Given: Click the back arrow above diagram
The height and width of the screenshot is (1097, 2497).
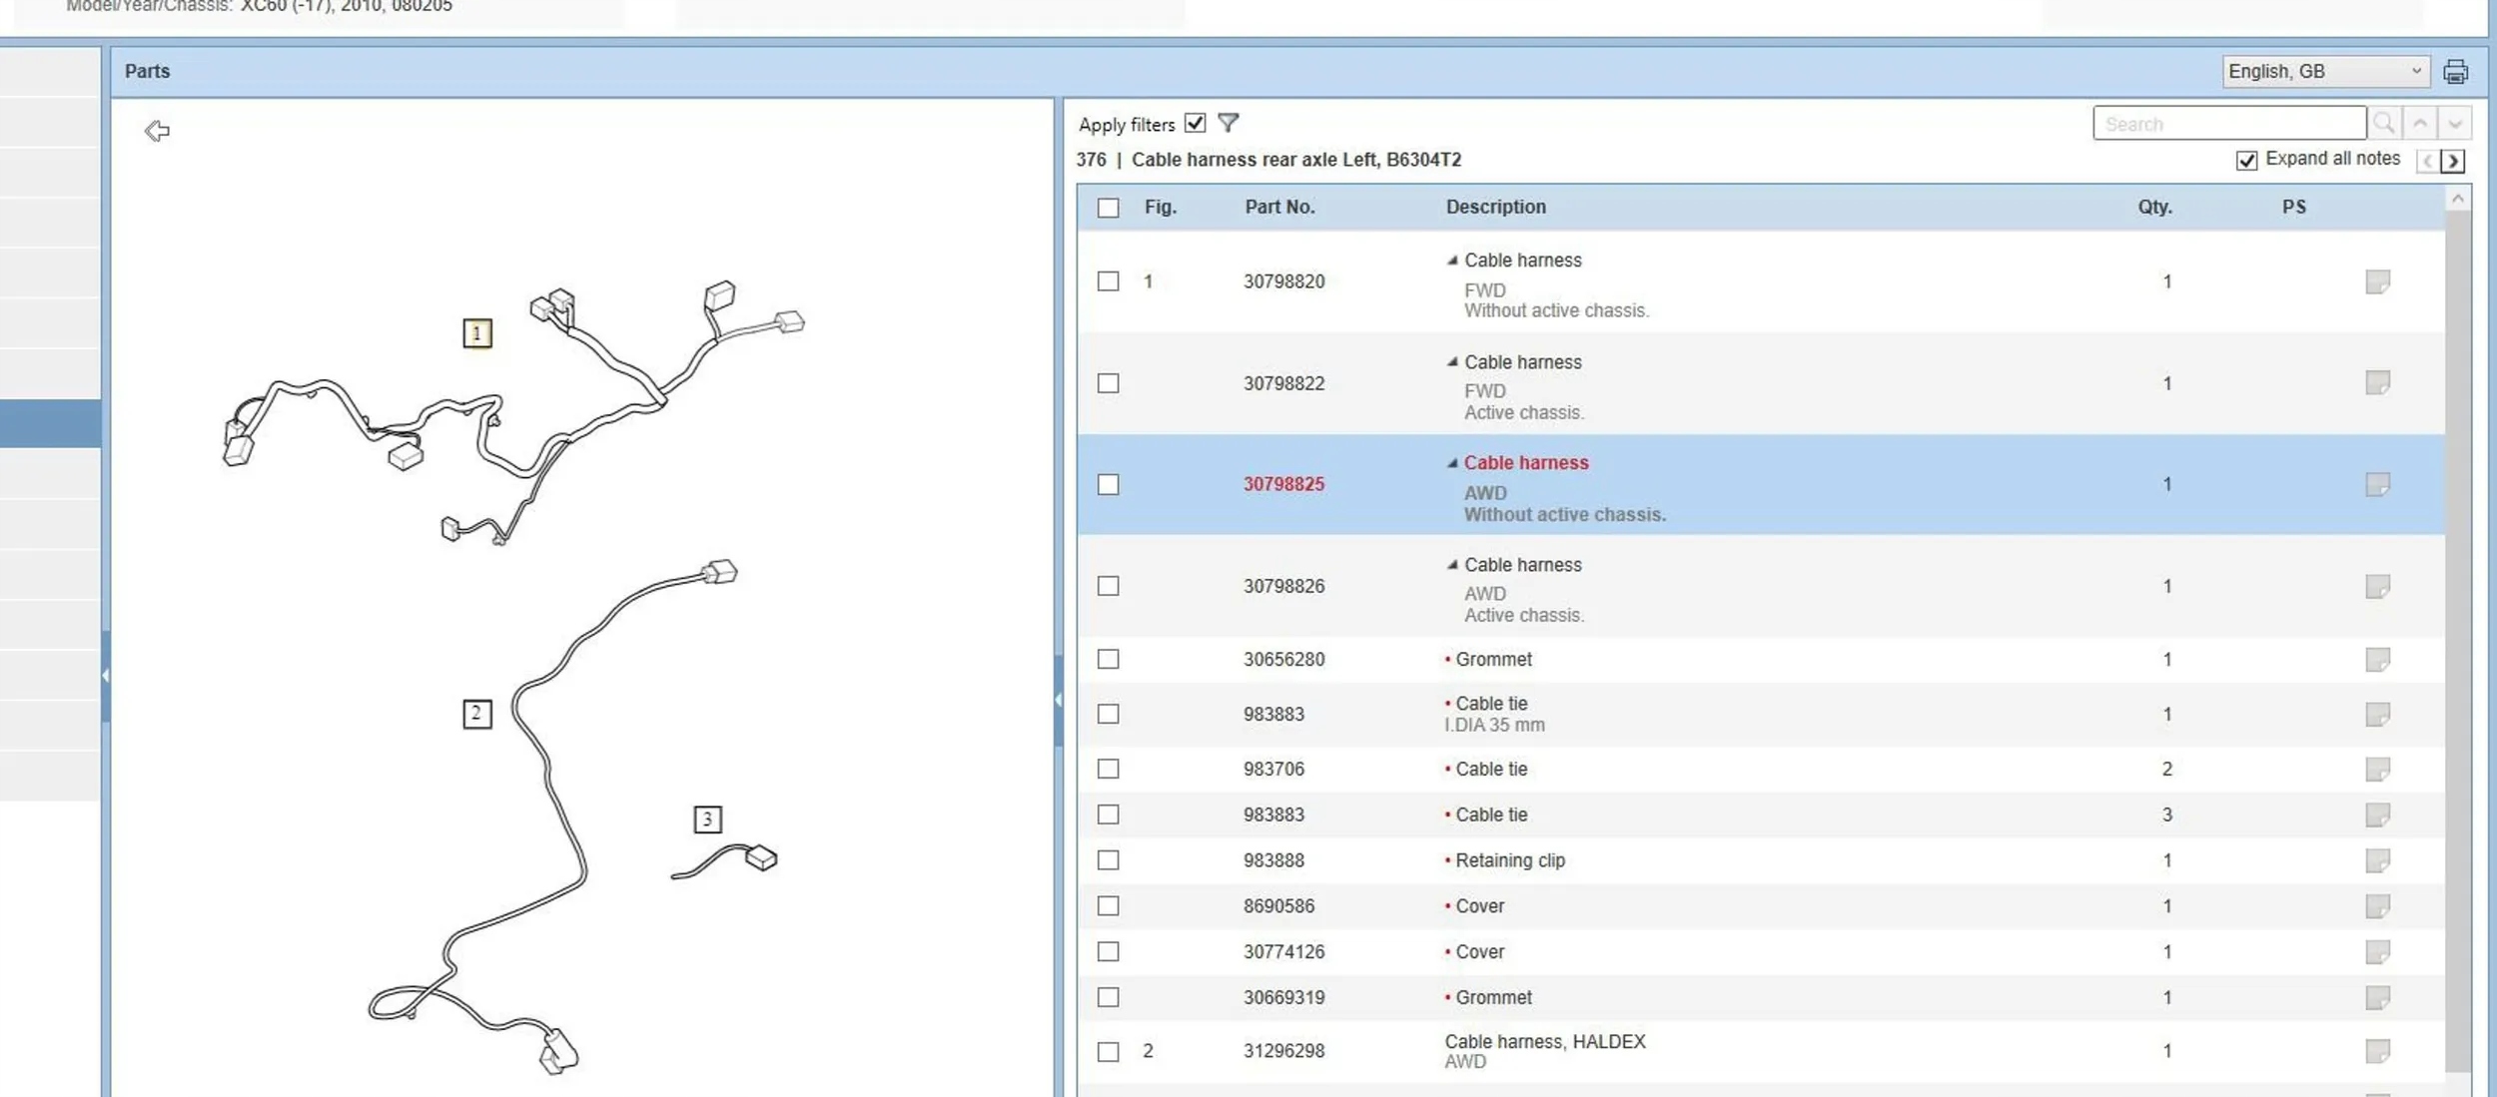Looking at the screenshot, I should click(157, 131).
